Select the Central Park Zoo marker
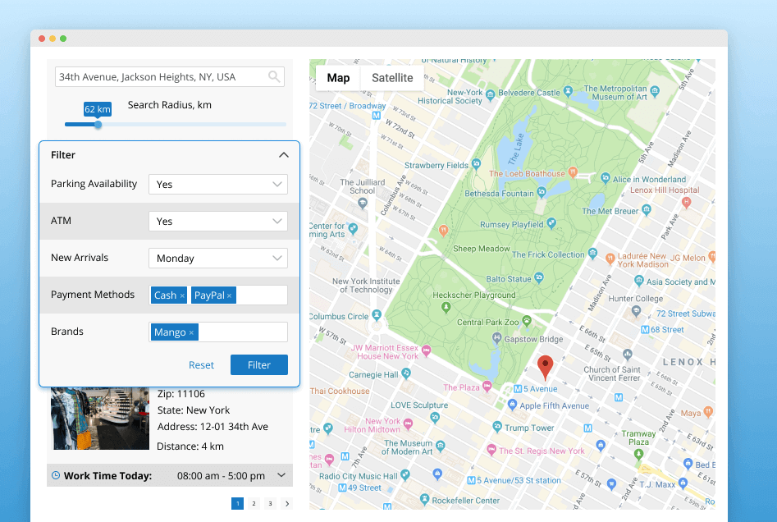The height and width of the screenshot is (522, 777). point(527,321)
